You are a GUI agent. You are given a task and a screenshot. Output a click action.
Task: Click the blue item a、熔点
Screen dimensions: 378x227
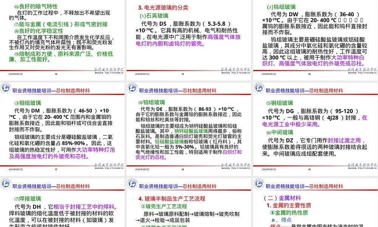point(281,220)
